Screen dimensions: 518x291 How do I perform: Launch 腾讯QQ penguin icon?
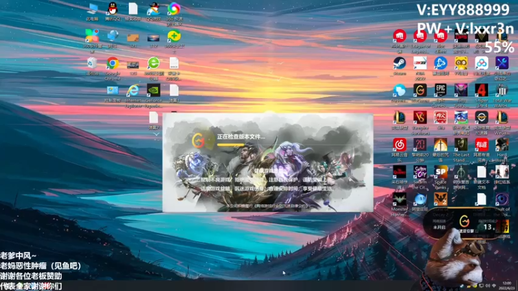(112, 9)
